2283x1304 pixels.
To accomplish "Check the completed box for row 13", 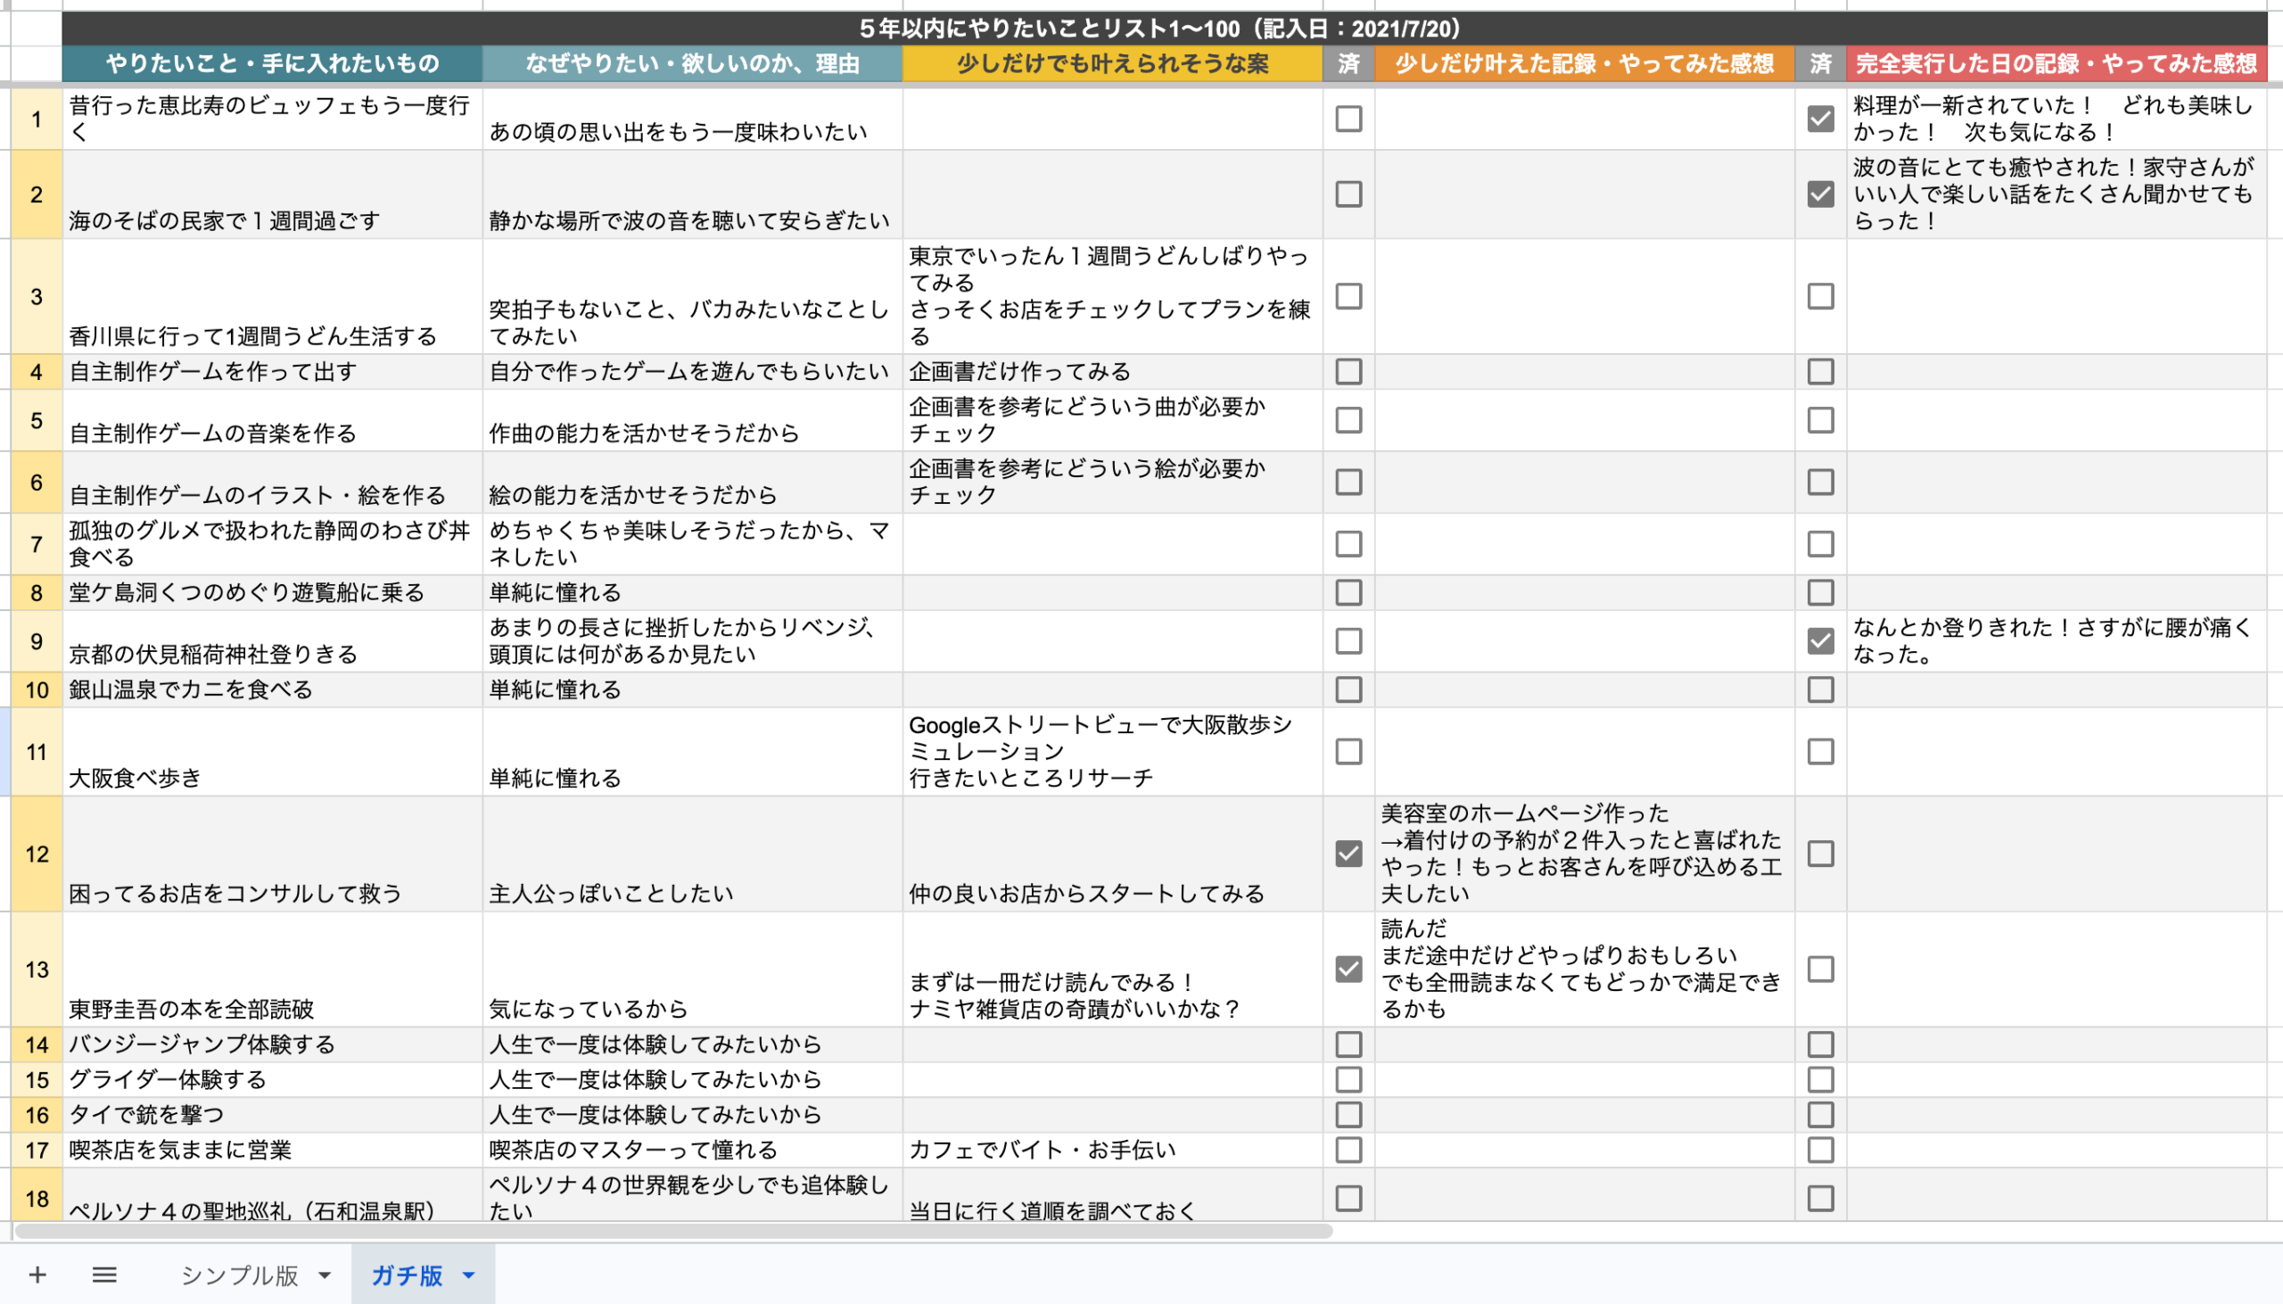I will pos(1820,968).
